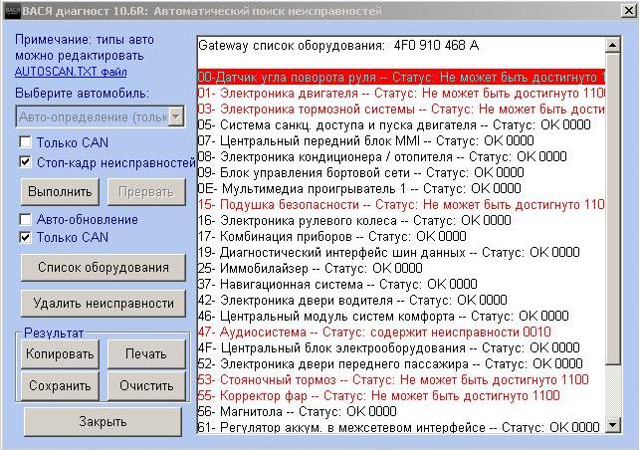639x450 pixels.
Task: Expand the Авто-определение vehicle dropdown
Action: coord(175,116)
